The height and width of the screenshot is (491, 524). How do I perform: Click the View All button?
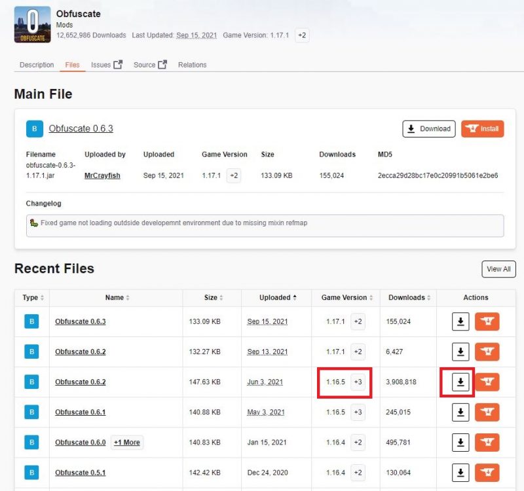pos(498,269)
